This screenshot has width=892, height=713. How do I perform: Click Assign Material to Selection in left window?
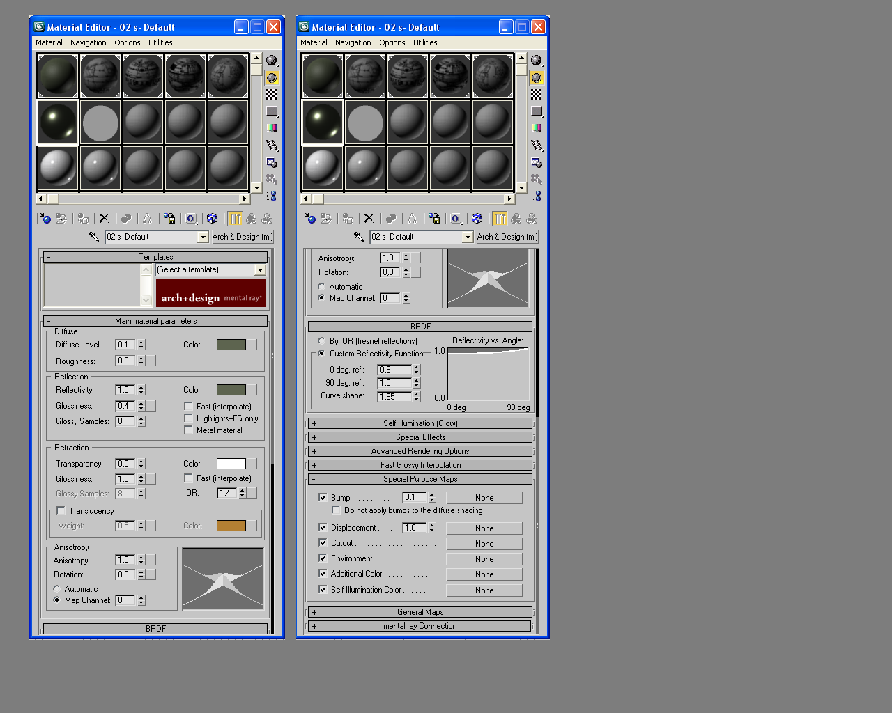[x=83, y=219]
